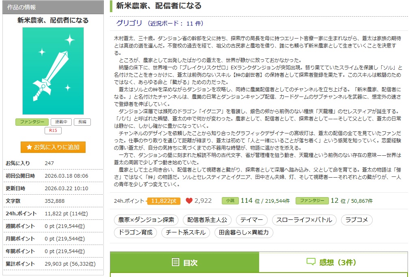Open the スローライフ×バトル tag
The width and height of the screenshot is (410, 277).
(x=304, y=220)
